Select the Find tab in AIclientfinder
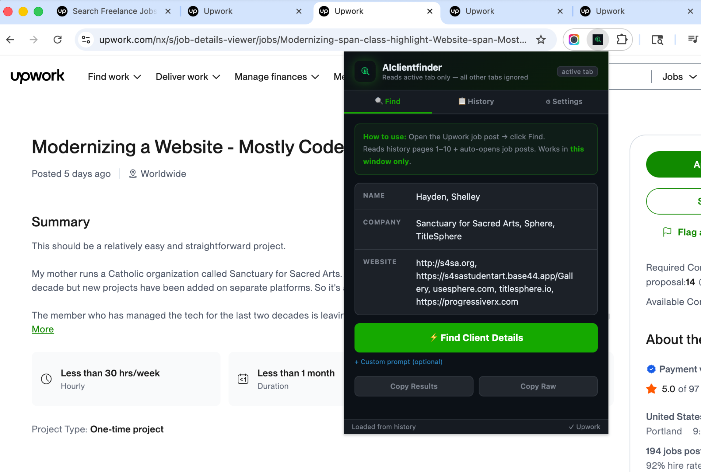This screenshot has height=472, width=701. (x=388, y=101)
